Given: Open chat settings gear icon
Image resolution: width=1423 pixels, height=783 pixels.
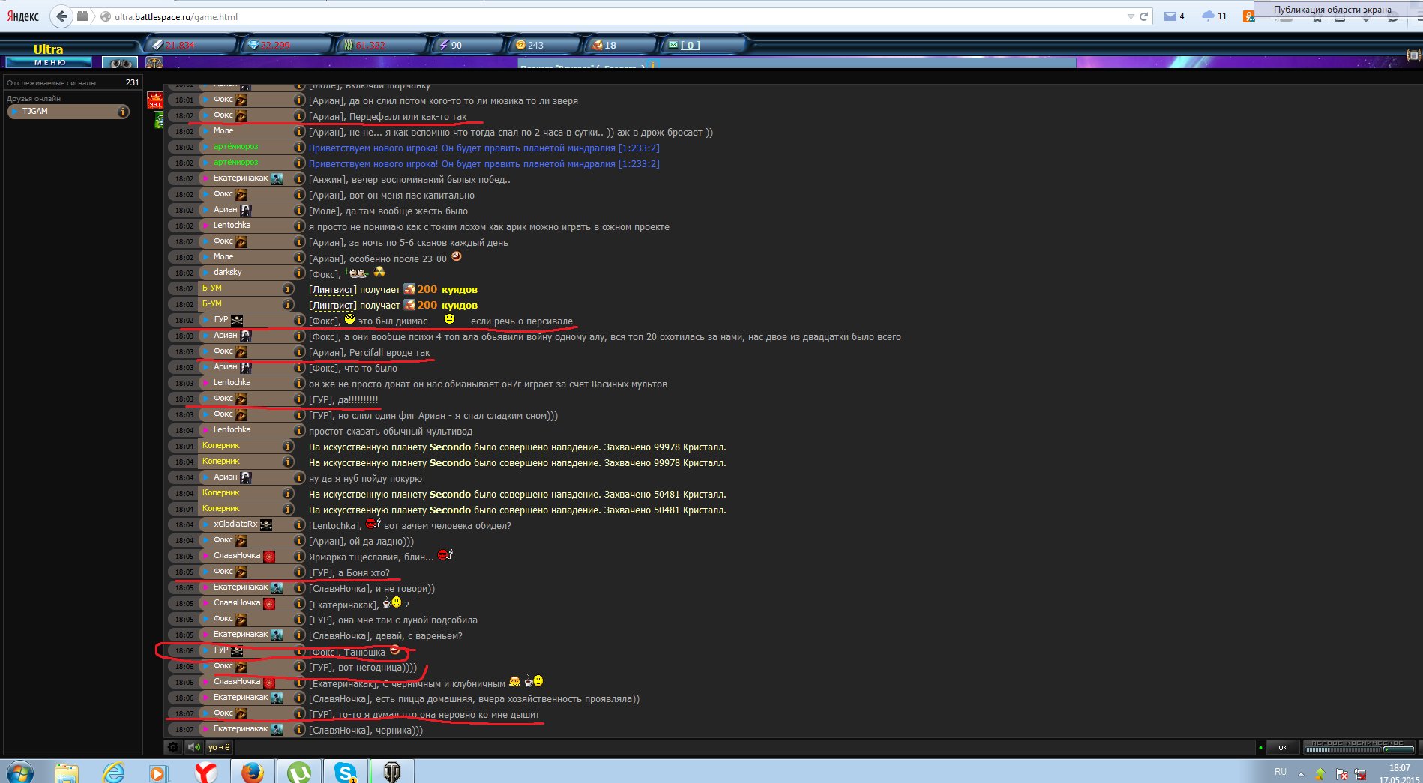Looking at the screenshot, I should (x=173, y=747).
